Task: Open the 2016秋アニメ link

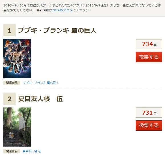Action: pos(63,10)
